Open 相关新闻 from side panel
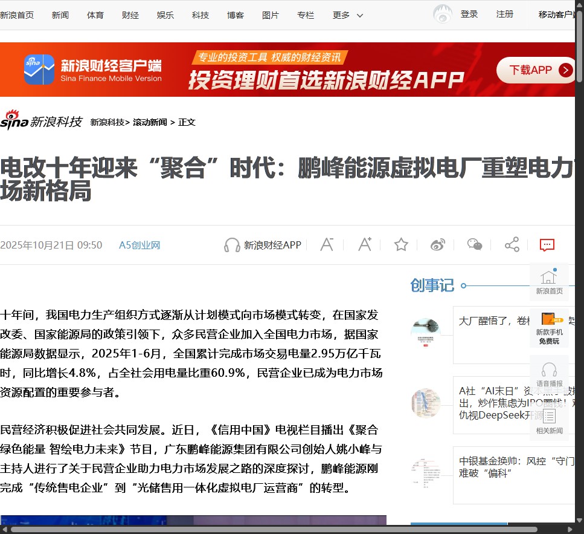 click(x=549, y=421)
